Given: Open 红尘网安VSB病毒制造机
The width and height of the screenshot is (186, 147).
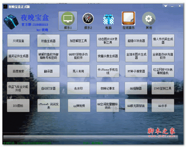Looking at the screenshot, I should 163,71.
